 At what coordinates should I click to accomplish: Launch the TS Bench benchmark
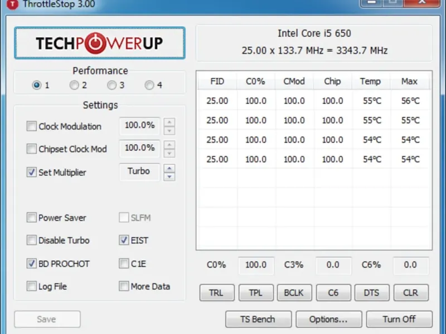pos(258,319)
